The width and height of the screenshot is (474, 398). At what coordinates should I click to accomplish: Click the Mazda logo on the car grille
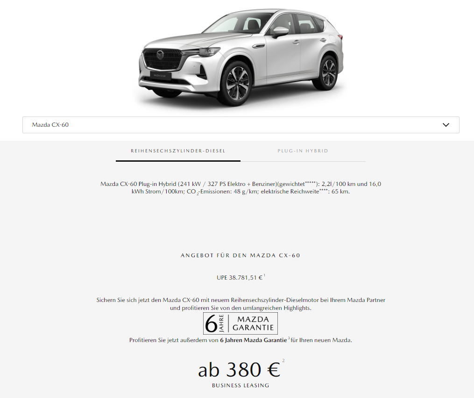coord(160,55)
